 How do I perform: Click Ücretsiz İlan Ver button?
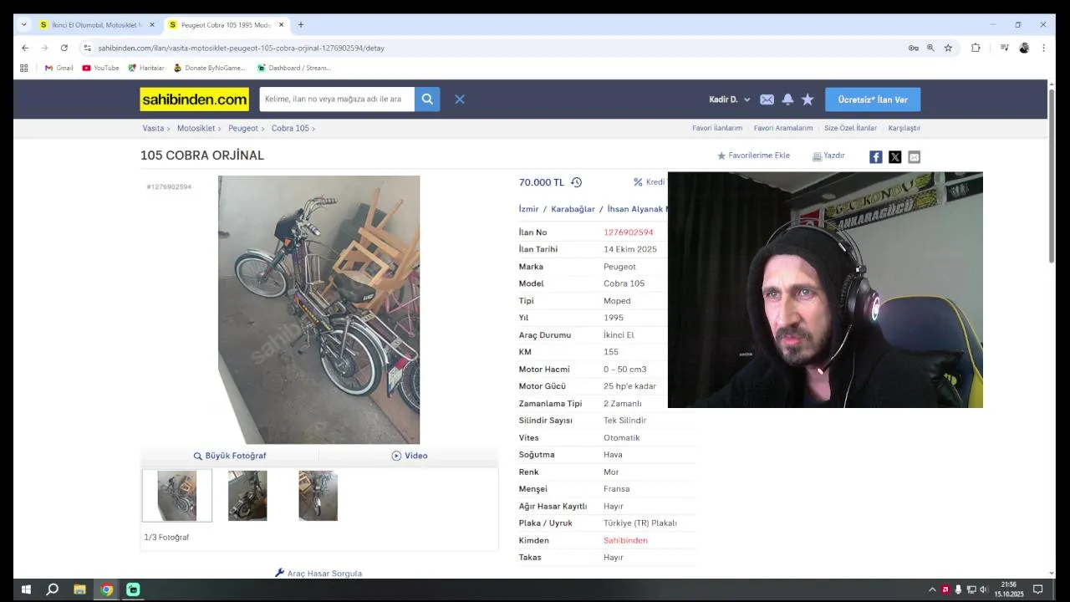click(873, 99)
